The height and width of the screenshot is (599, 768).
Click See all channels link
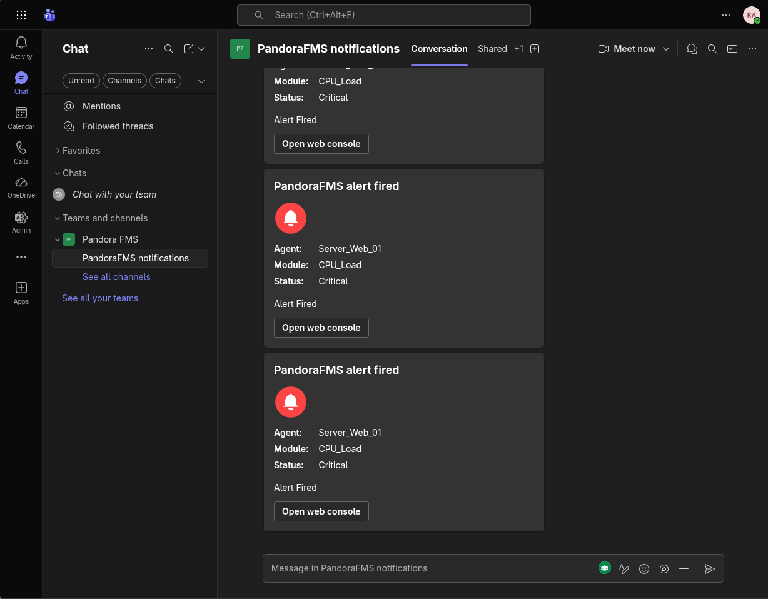tap(116, 277)
